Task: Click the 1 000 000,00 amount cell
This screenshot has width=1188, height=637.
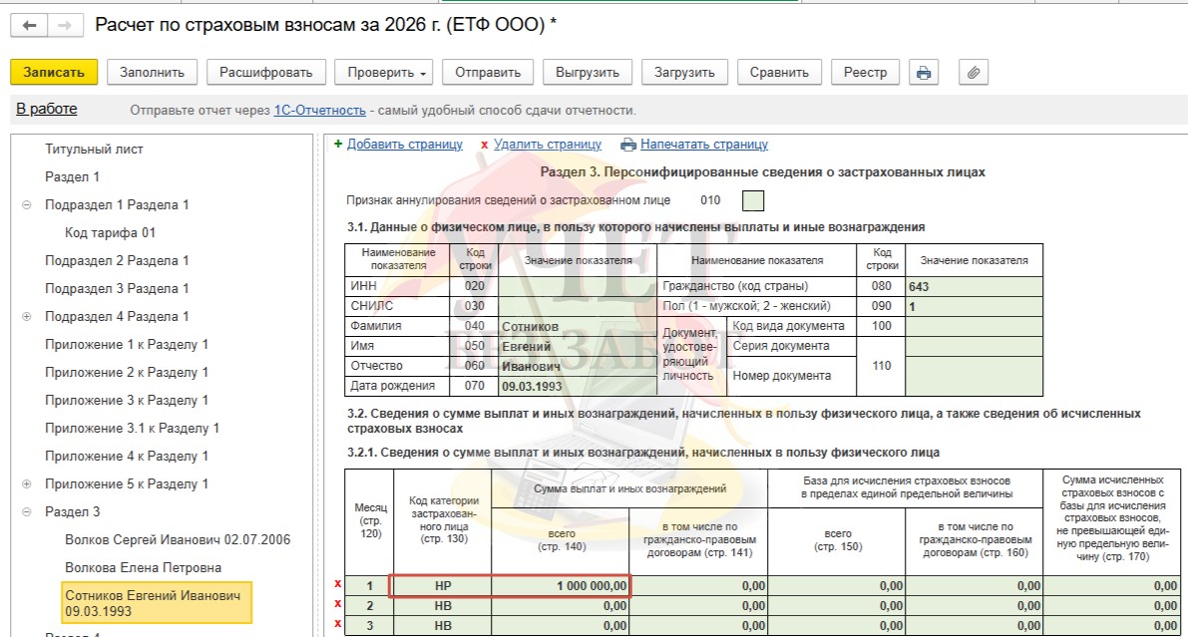Action: (561, 586)
